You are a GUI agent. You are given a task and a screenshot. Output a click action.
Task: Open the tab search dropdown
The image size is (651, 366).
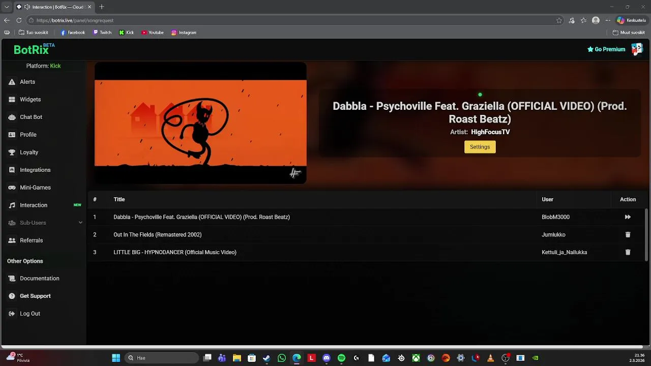click(7, 7)
